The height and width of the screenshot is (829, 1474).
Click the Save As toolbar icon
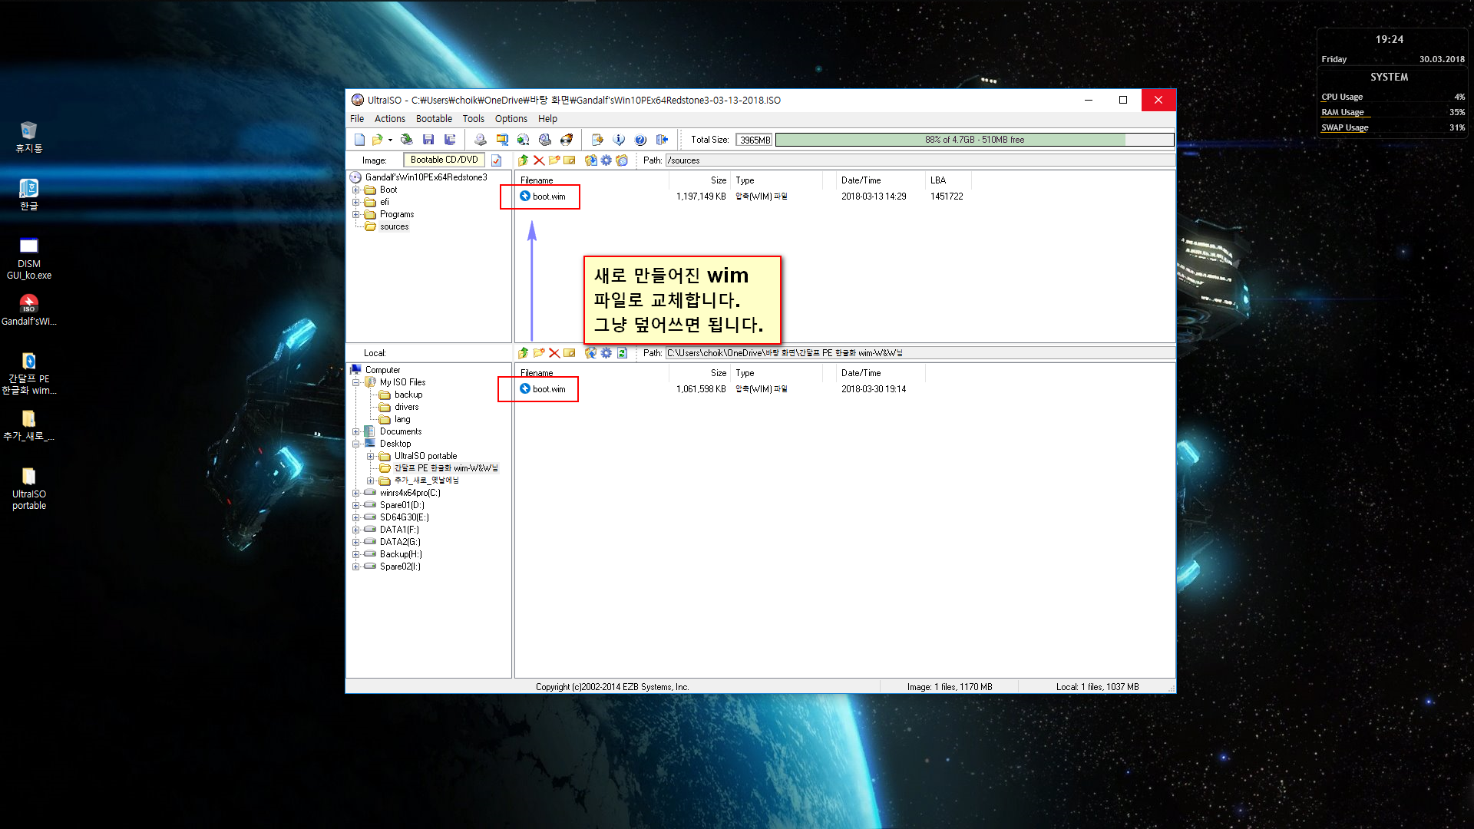coord(450,140)
